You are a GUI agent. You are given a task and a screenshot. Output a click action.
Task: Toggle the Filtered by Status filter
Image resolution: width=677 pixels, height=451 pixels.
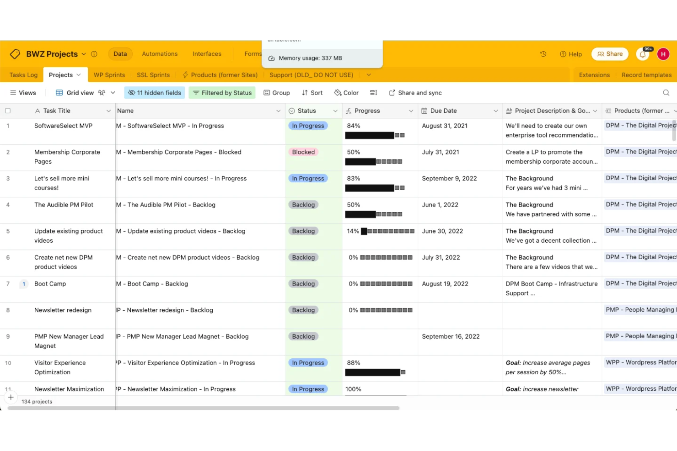coord(222,92)
